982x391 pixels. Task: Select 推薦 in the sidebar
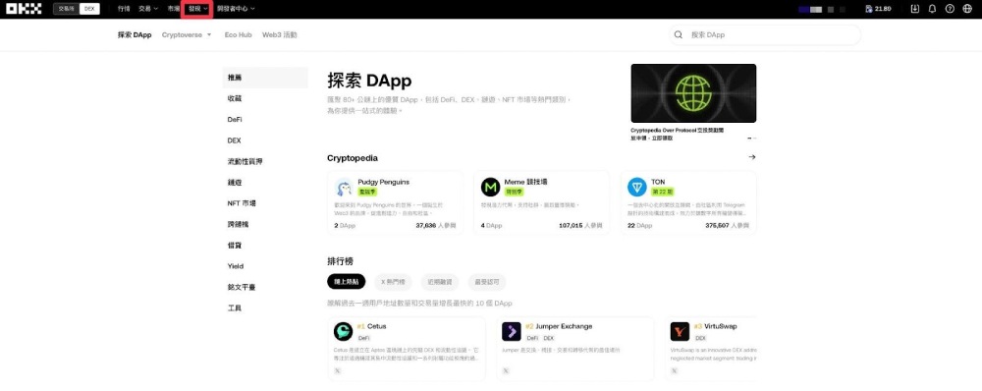tap(265, 78)
